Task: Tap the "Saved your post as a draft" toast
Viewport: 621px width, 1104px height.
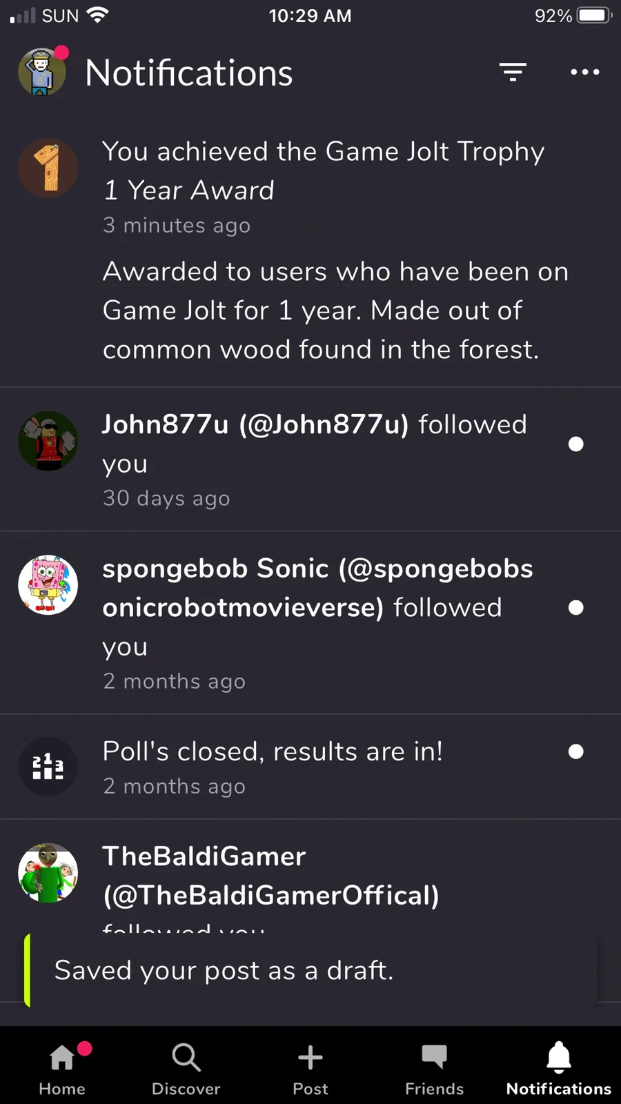Action: click(310, 971)
